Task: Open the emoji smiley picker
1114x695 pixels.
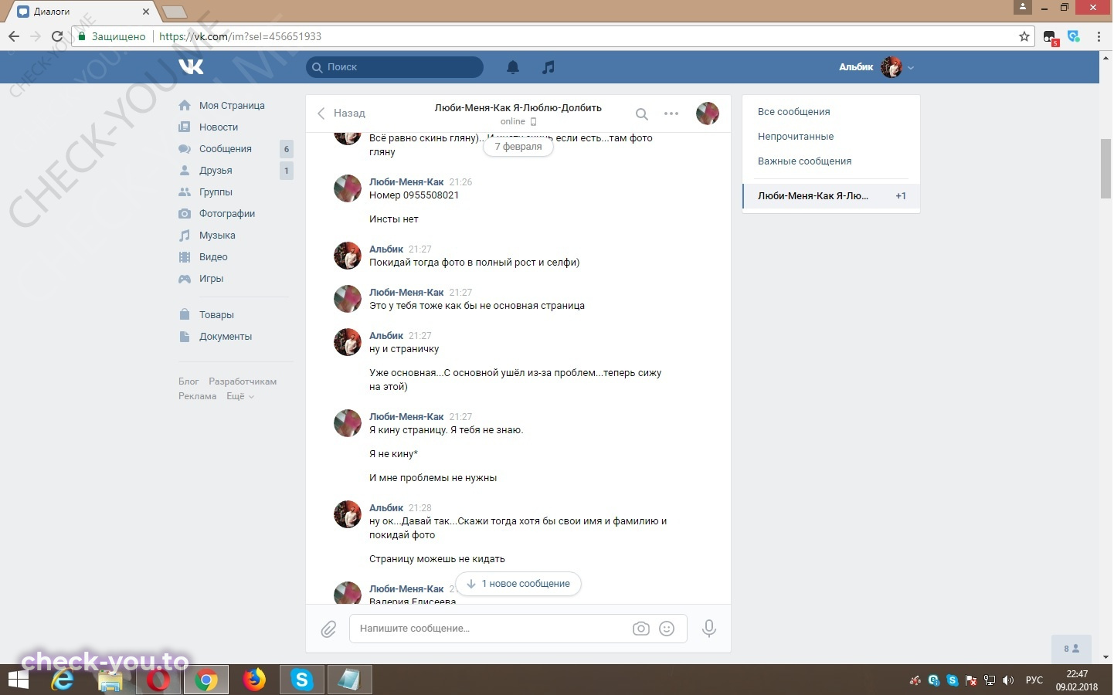Action: (667, 629)
